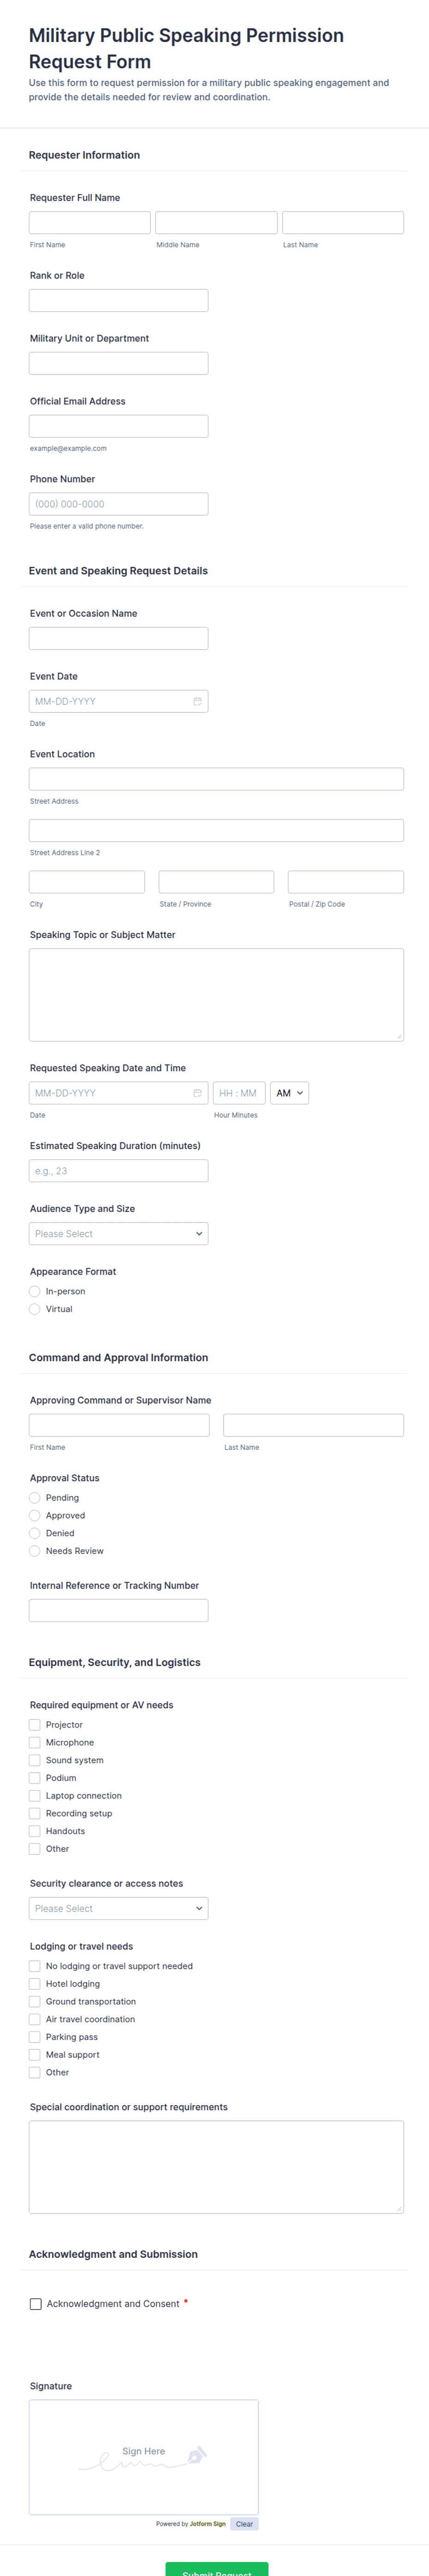
Task: Click the Rank or Role input field
Action: [x=118, y=300]
